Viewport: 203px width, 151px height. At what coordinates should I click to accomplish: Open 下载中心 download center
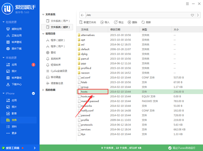tap(14, 84)
